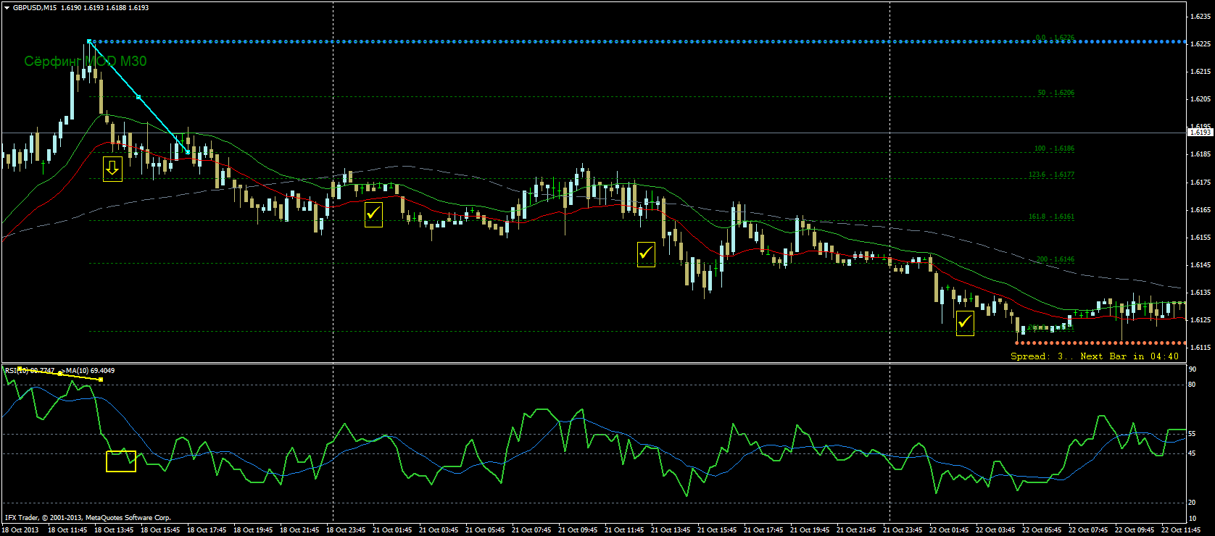The height and width of the screenshot is (536, 1215).
Task: Select the check mark object near 22 Oct 03:45
Action: click(x=965, y=323)
